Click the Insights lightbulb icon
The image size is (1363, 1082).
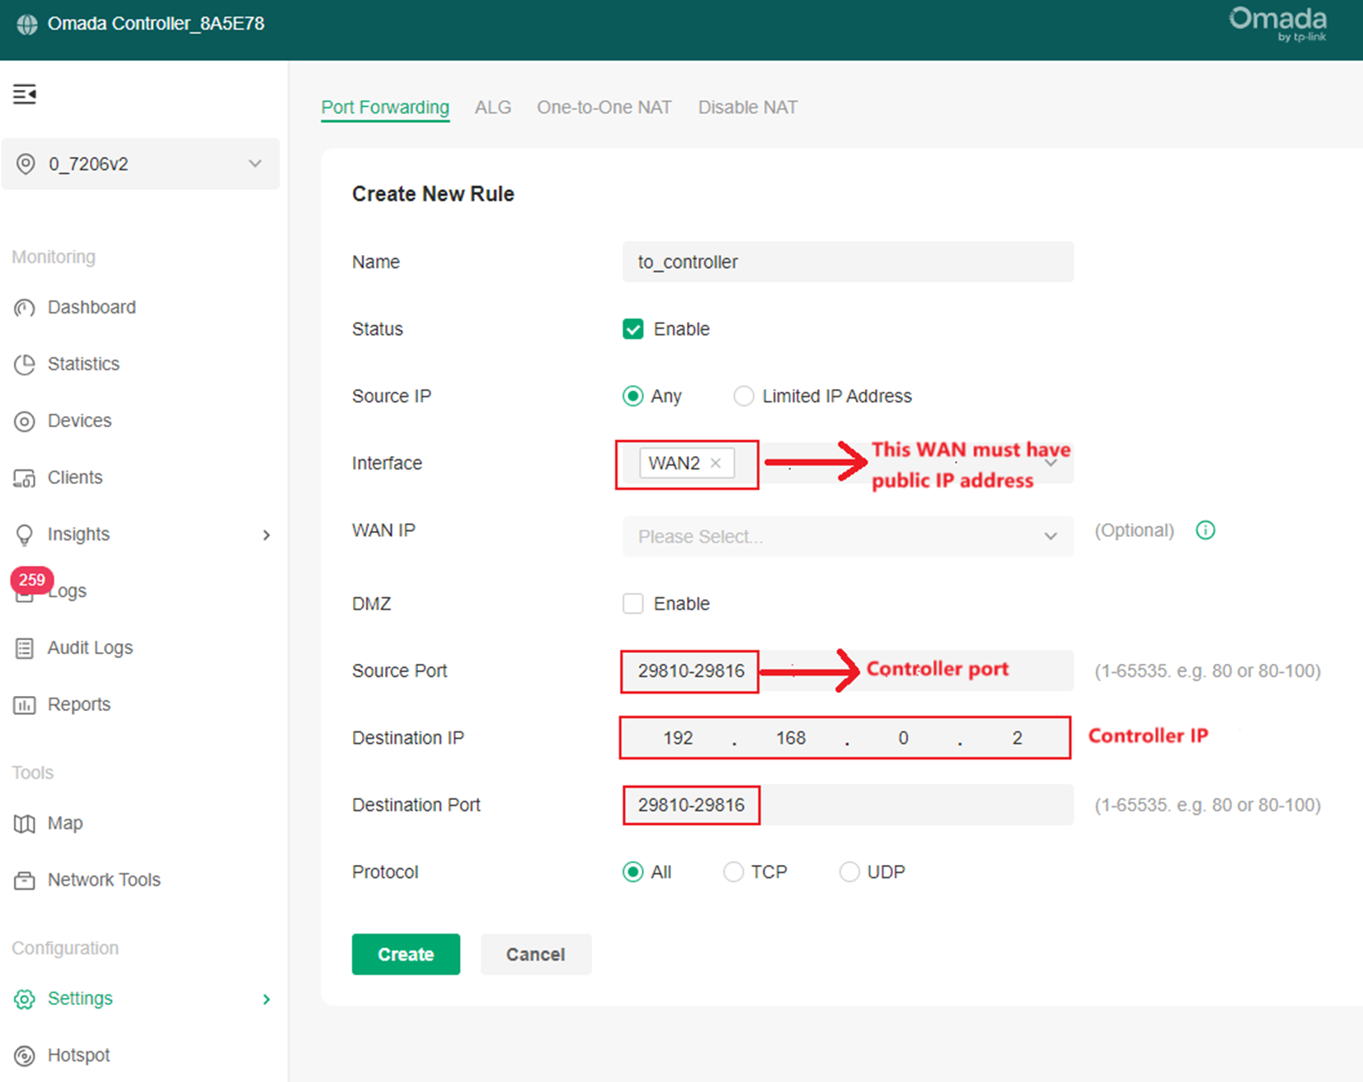coord(25,535)
